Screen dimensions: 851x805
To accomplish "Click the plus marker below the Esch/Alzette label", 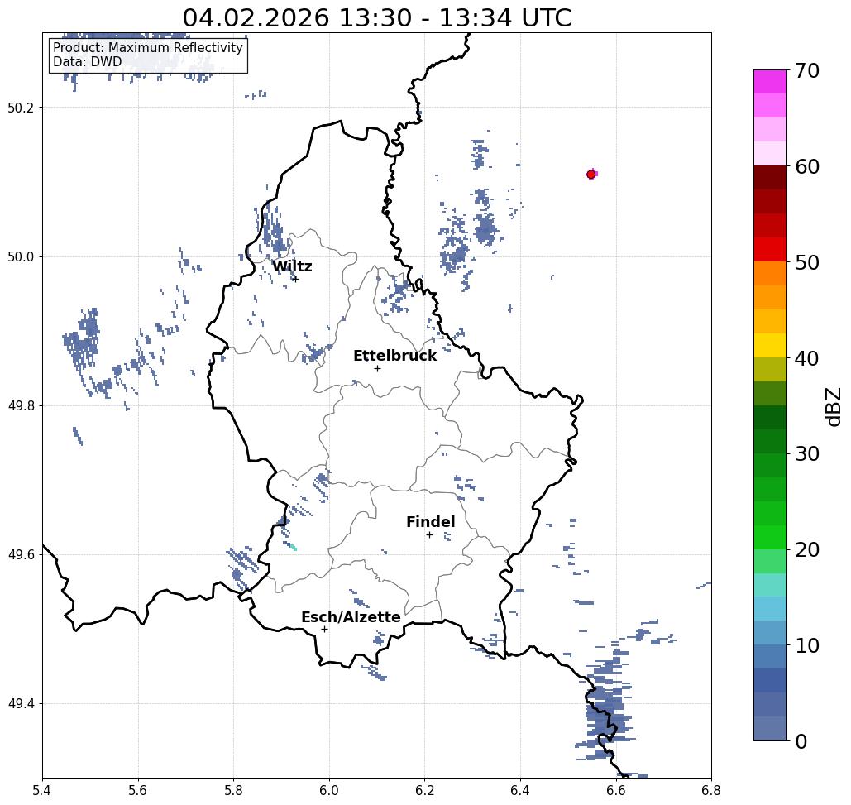I will 324,630.
